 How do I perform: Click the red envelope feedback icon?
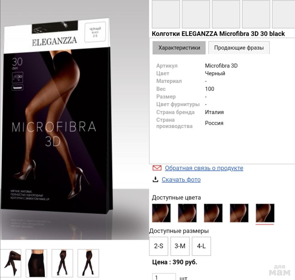click(x=157, y=168)
